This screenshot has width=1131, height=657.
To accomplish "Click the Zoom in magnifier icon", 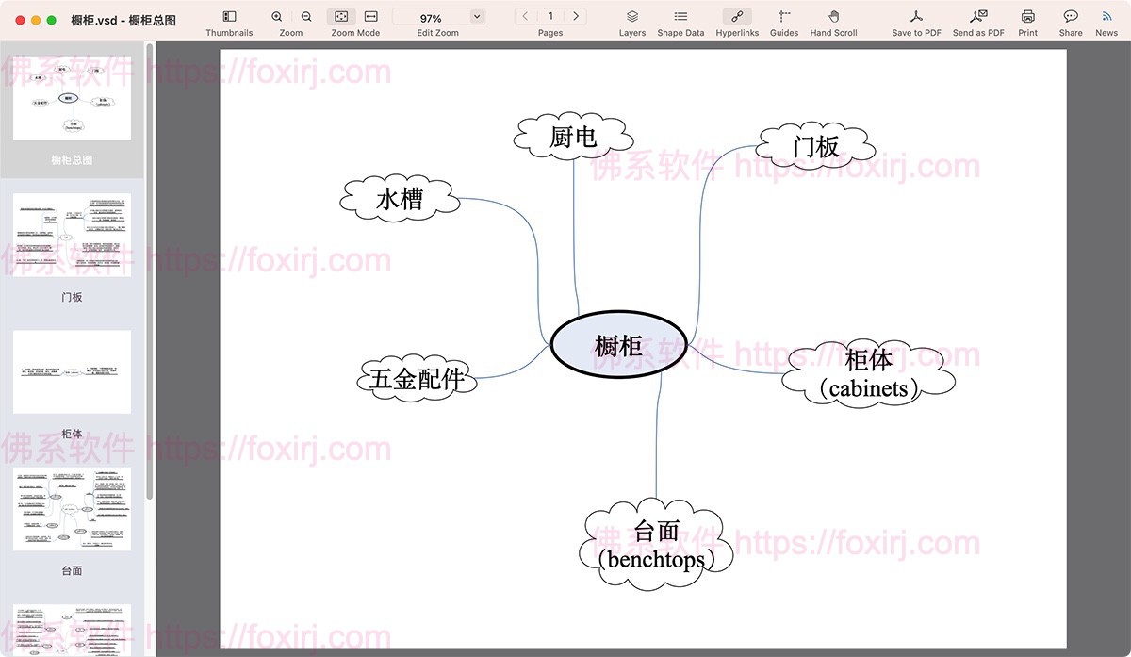I will pos(276,17).
